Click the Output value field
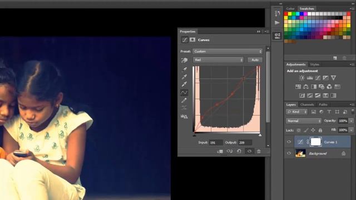The height and width of the screenshot is (200, 356). [x=245, y=143]
